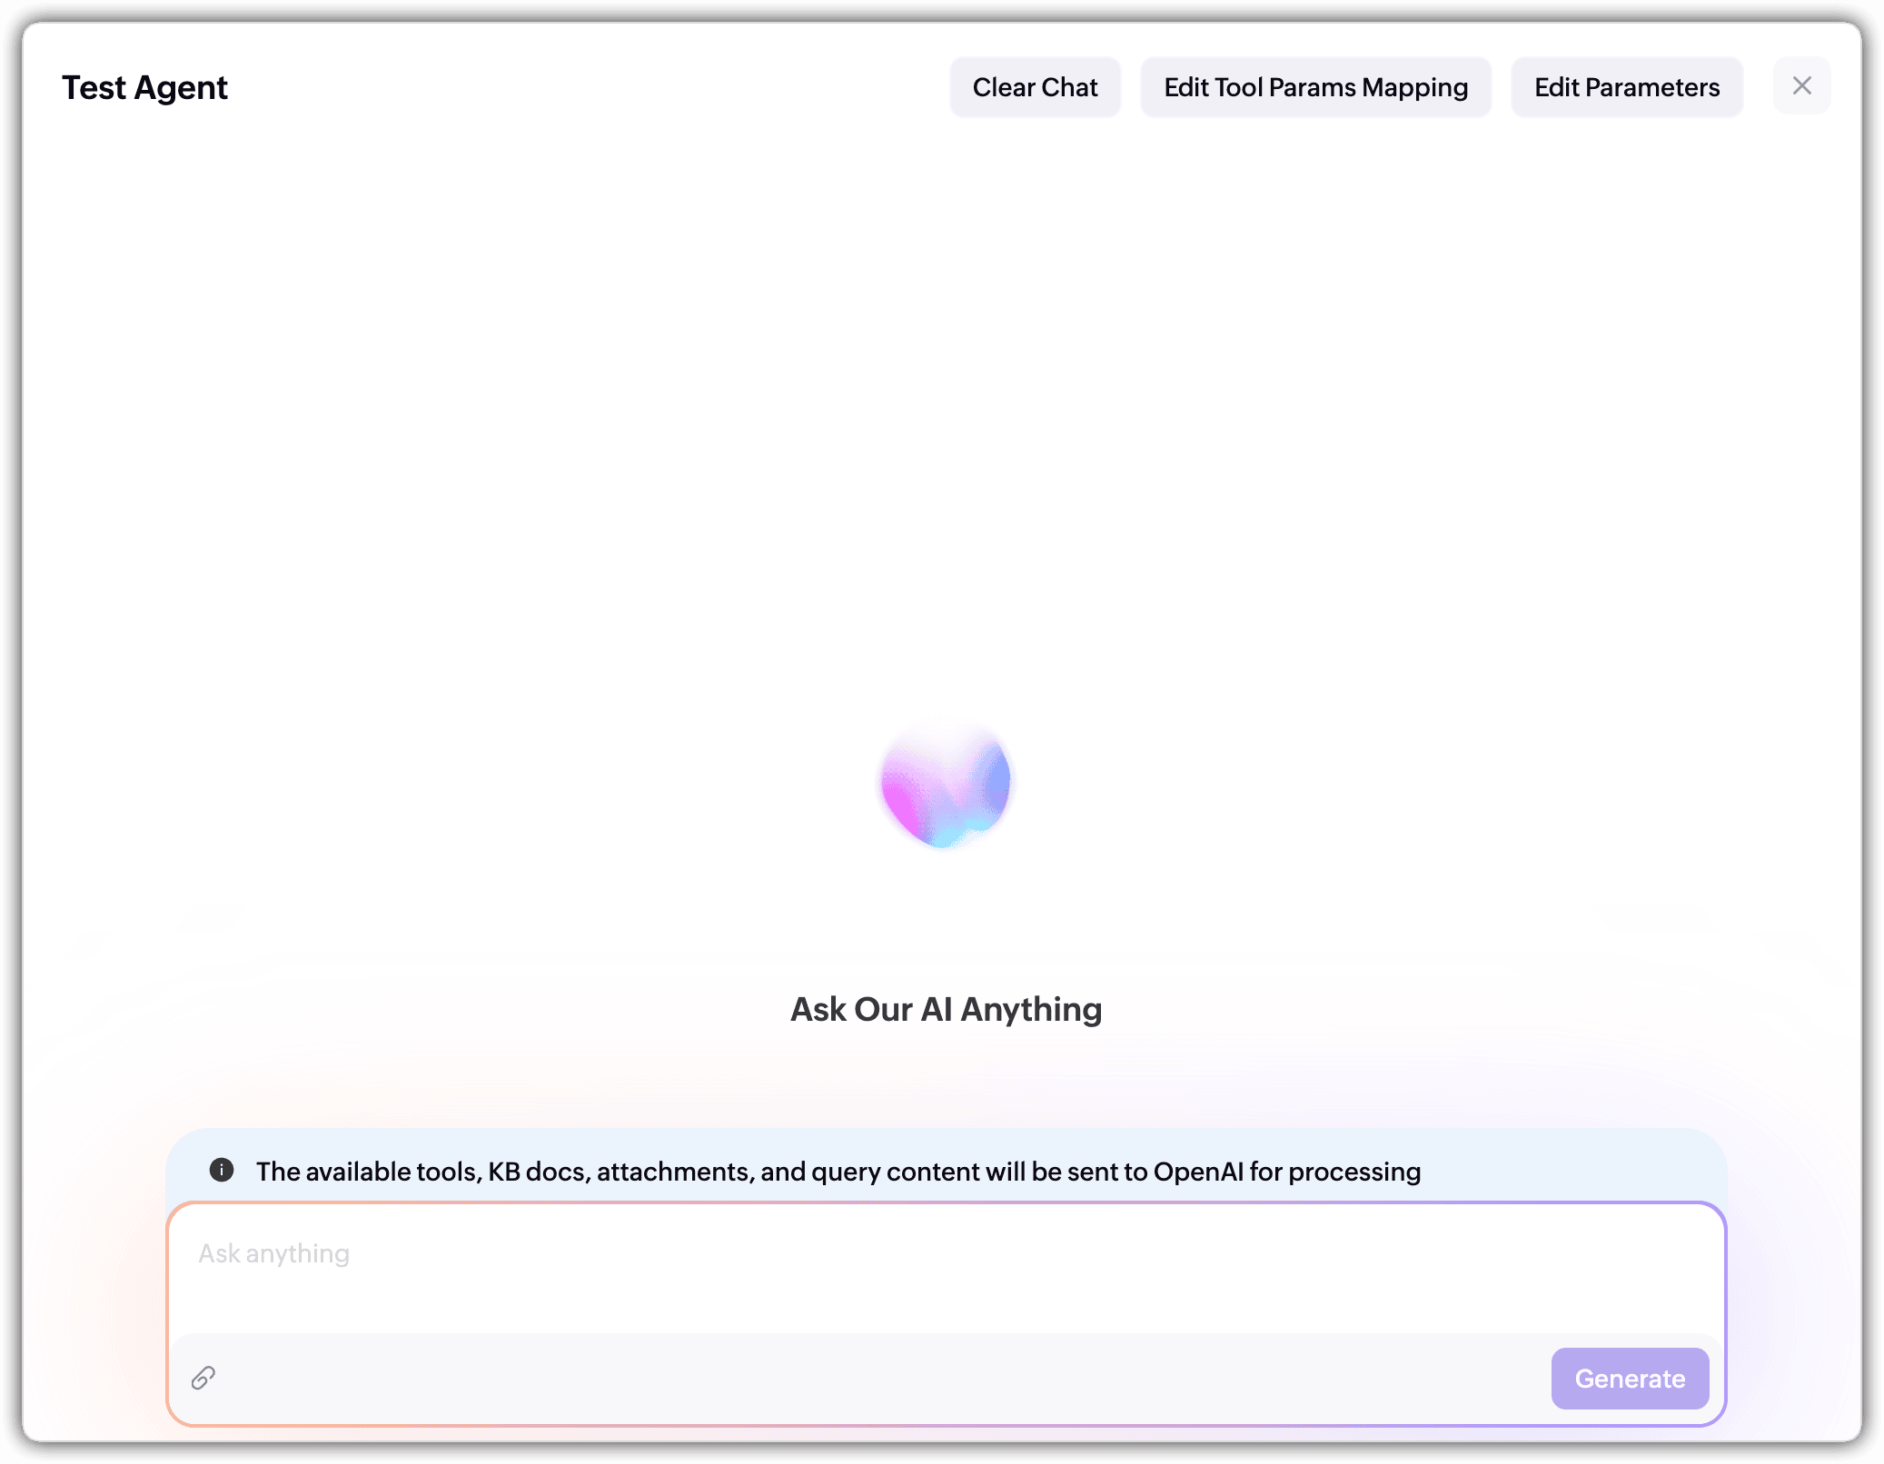The height and width of the screenshot is (1464, 1884).
Task: Click the Ask Our AI Anything heading
Action: click(x=946, y=1009)
